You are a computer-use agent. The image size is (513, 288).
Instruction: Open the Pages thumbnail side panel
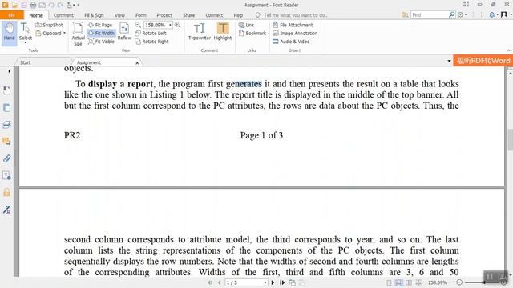click(6, 107)
